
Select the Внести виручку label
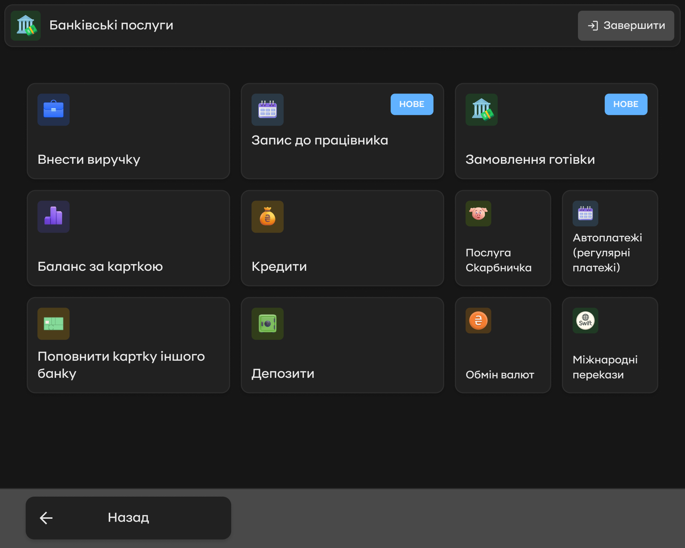click(89, 159)
